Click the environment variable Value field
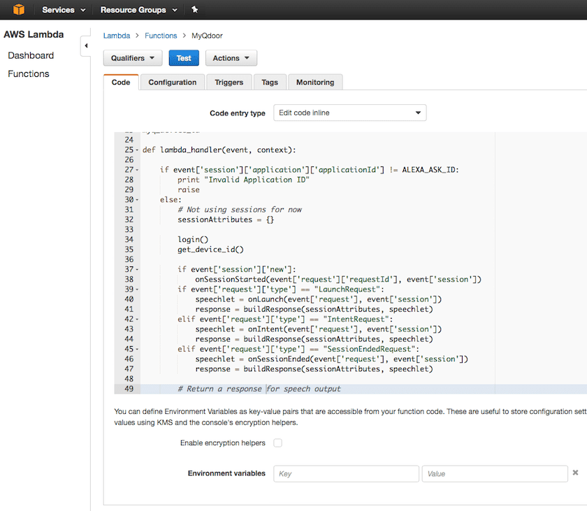 (495, 473)
